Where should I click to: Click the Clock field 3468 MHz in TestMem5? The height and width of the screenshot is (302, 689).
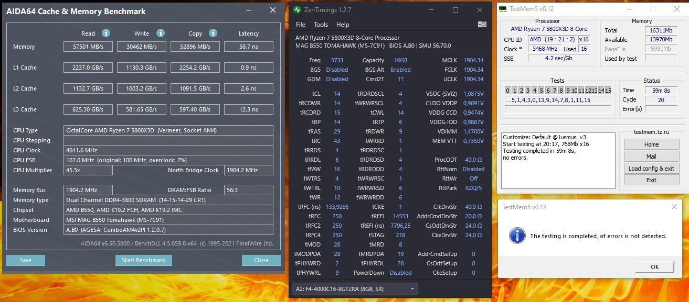coord(545,49)
